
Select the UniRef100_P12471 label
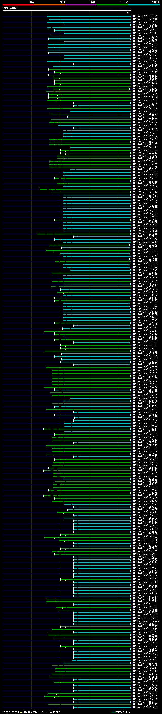coord(145,498)
